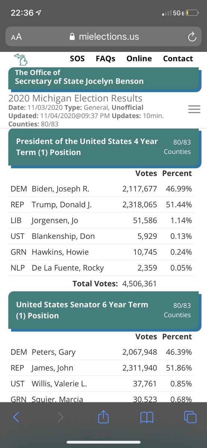Select the Online navigation item

click(139, 59)
